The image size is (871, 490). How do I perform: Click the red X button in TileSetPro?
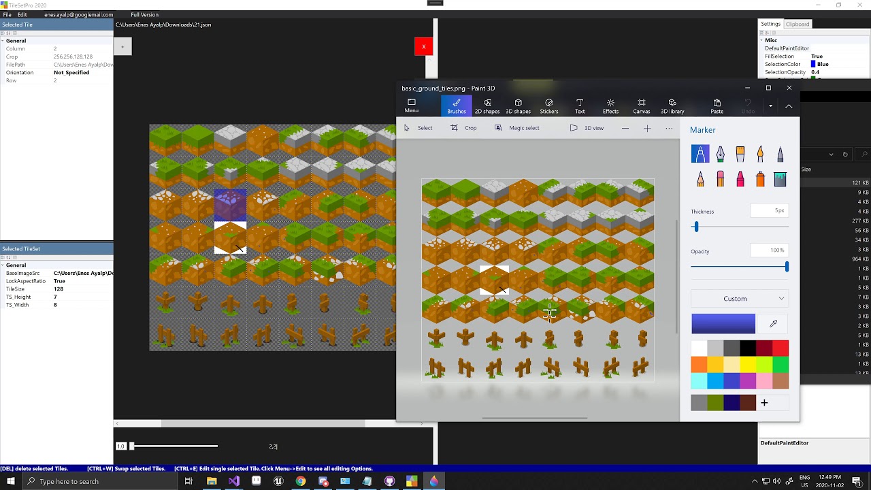click(x=423, y=46)
